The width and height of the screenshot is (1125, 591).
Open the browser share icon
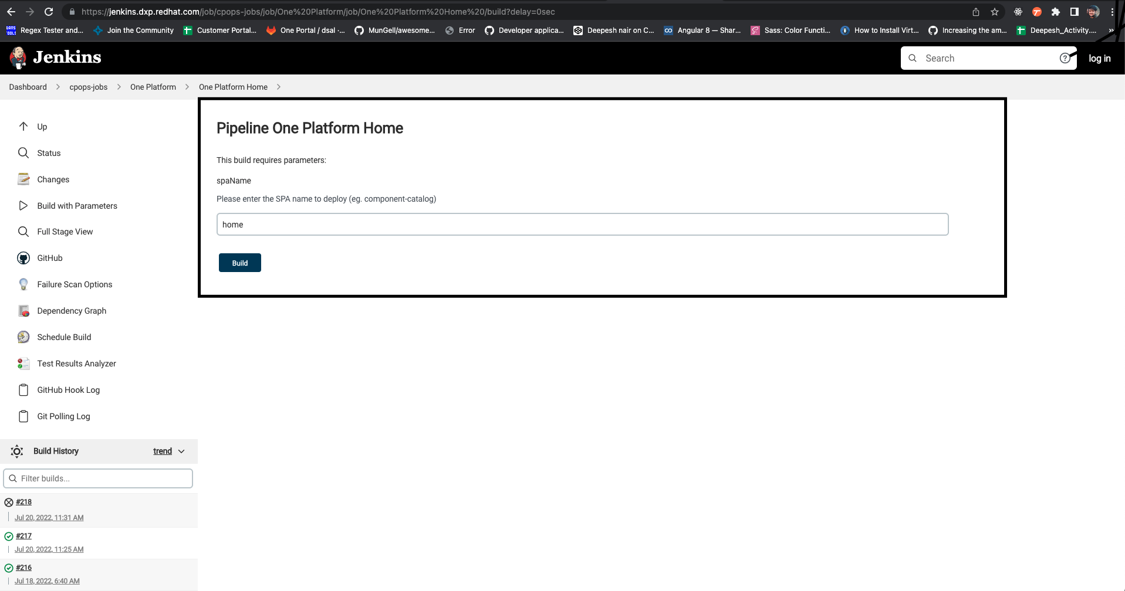point(976,12)
